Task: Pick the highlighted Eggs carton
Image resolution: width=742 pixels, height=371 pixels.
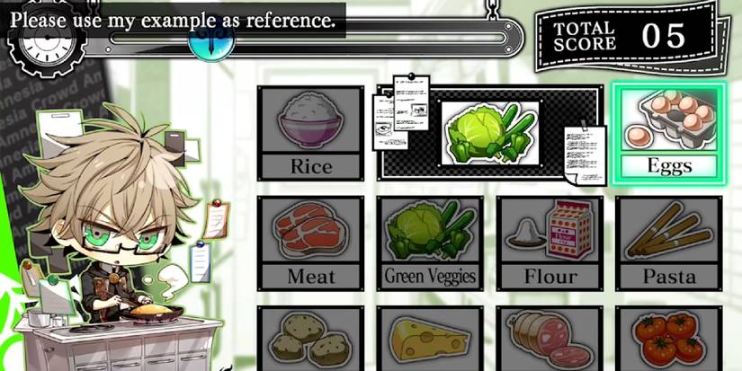Action: tap(668, 134)
